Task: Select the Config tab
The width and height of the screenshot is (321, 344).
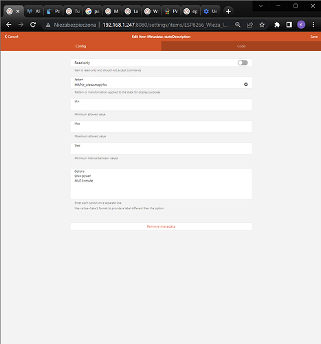Action: tap(81, 46)
